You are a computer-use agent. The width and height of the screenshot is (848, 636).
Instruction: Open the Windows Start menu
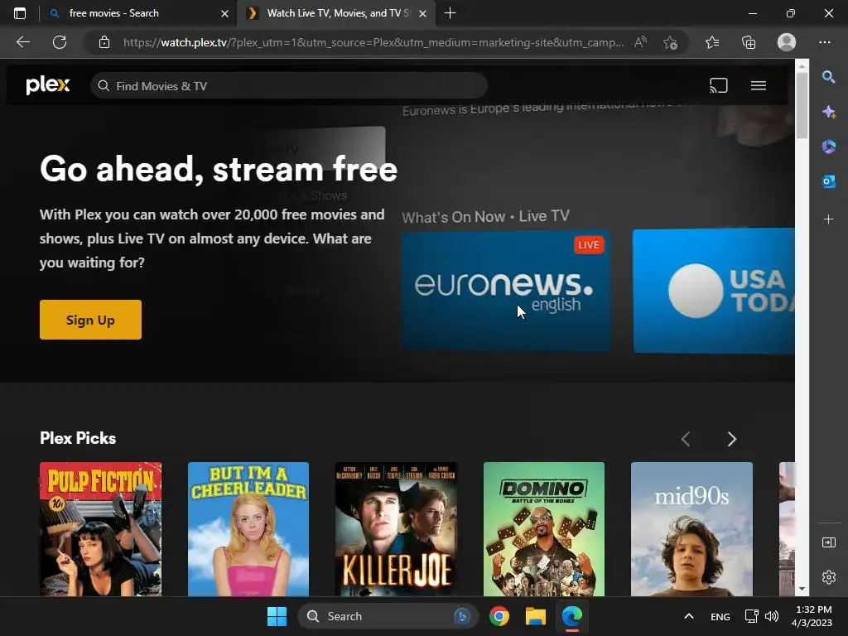(x=277, y=616)
